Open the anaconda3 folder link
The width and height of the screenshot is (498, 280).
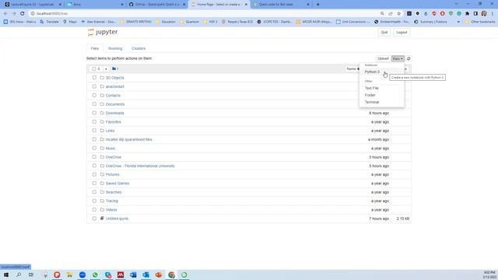(x=114, y=86)
